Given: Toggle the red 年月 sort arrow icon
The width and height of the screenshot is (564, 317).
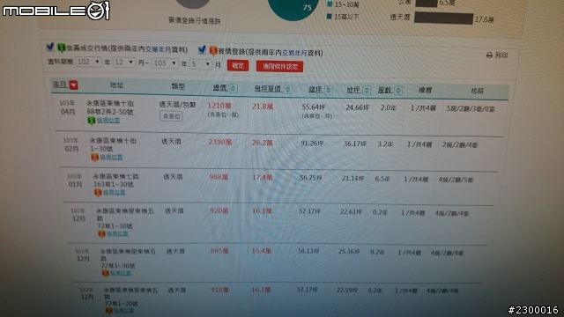Looking at the screenshot, I should [x=73, y=85].
